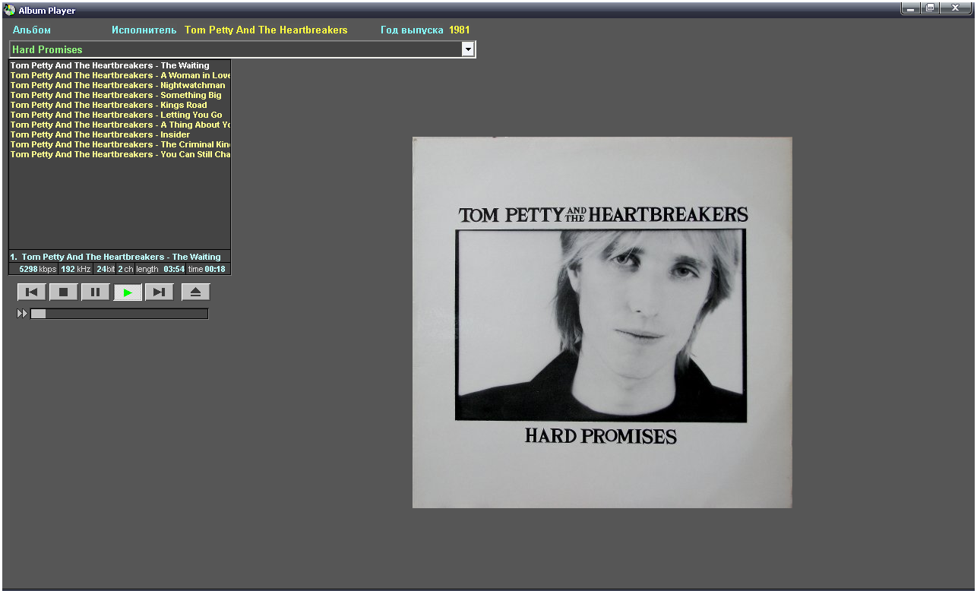Viewport: 977px width, 591px height.
Task: Click the release year 1981
Action: (x=460, y=30)
